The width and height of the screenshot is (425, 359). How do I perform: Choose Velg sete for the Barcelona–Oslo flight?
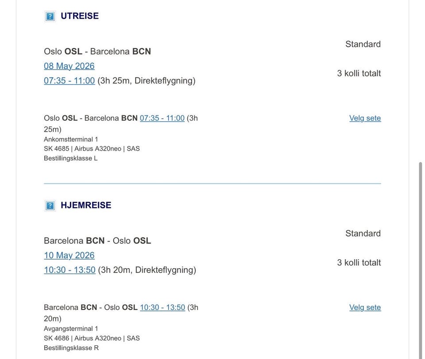tap(365, 308)
